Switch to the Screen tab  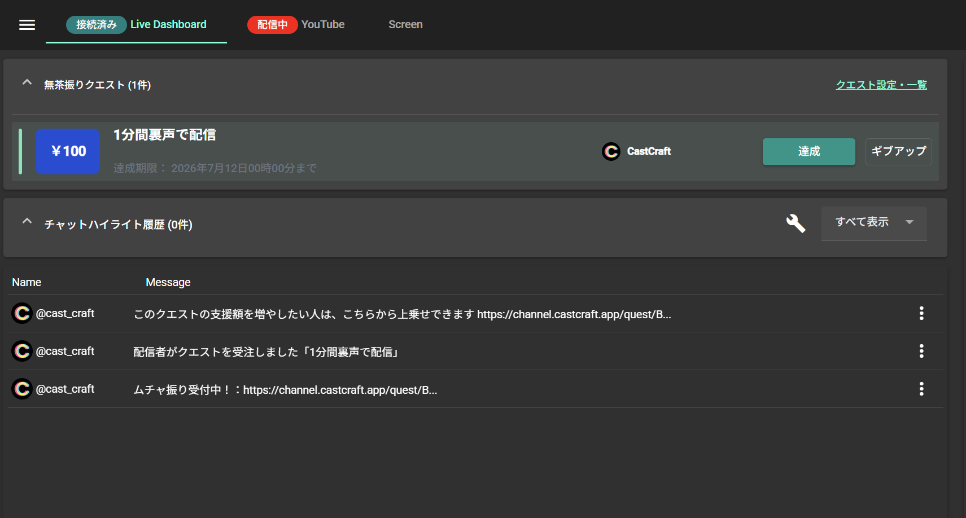click(405, 24)
